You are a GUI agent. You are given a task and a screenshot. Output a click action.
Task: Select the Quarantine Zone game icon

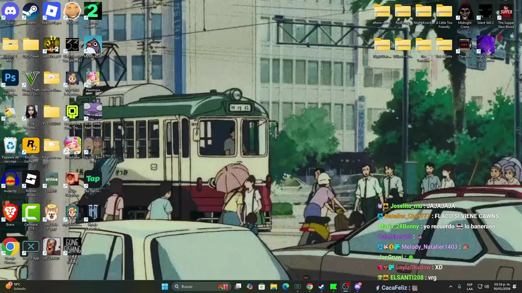pyautogui.click(x=72, y=117)
